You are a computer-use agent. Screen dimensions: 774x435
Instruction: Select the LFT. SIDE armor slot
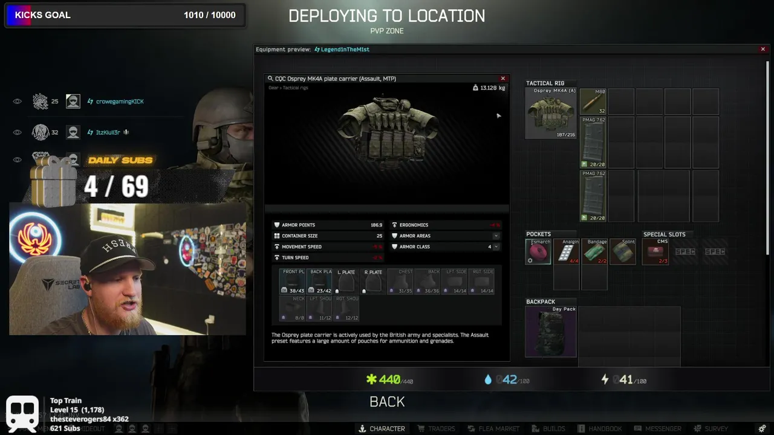click(455, 282)
